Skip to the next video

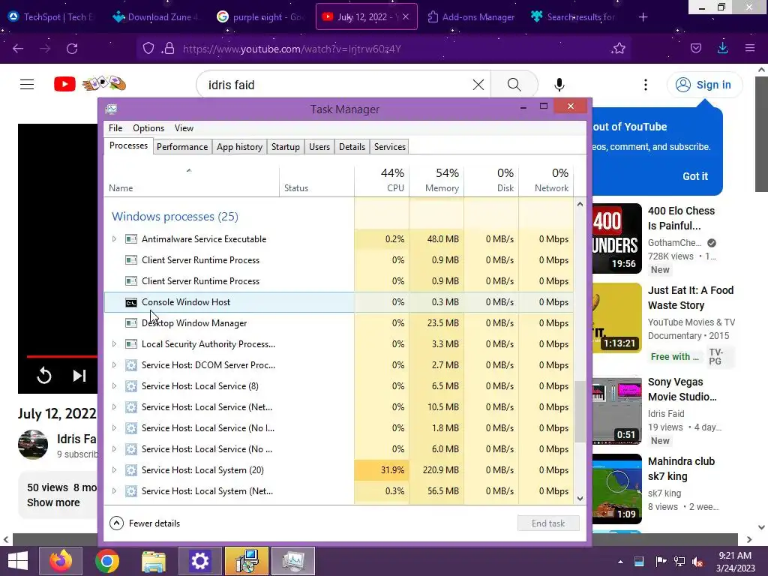79,376
